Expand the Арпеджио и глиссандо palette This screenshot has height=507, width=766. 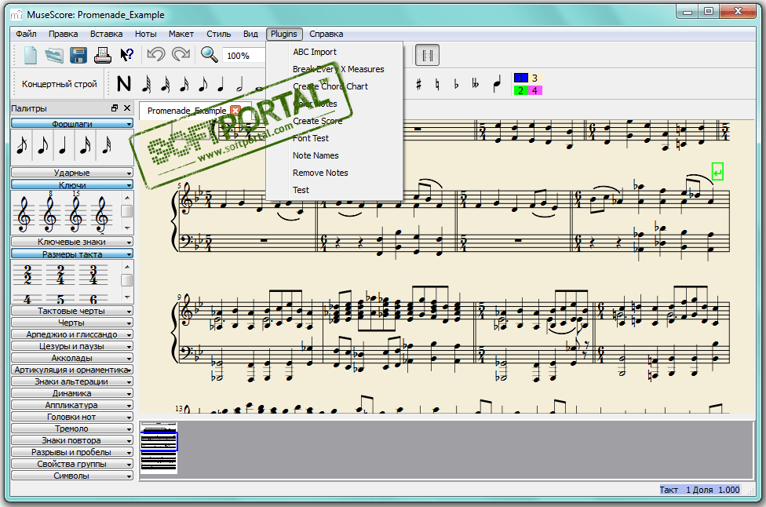(x=72, y=334)
